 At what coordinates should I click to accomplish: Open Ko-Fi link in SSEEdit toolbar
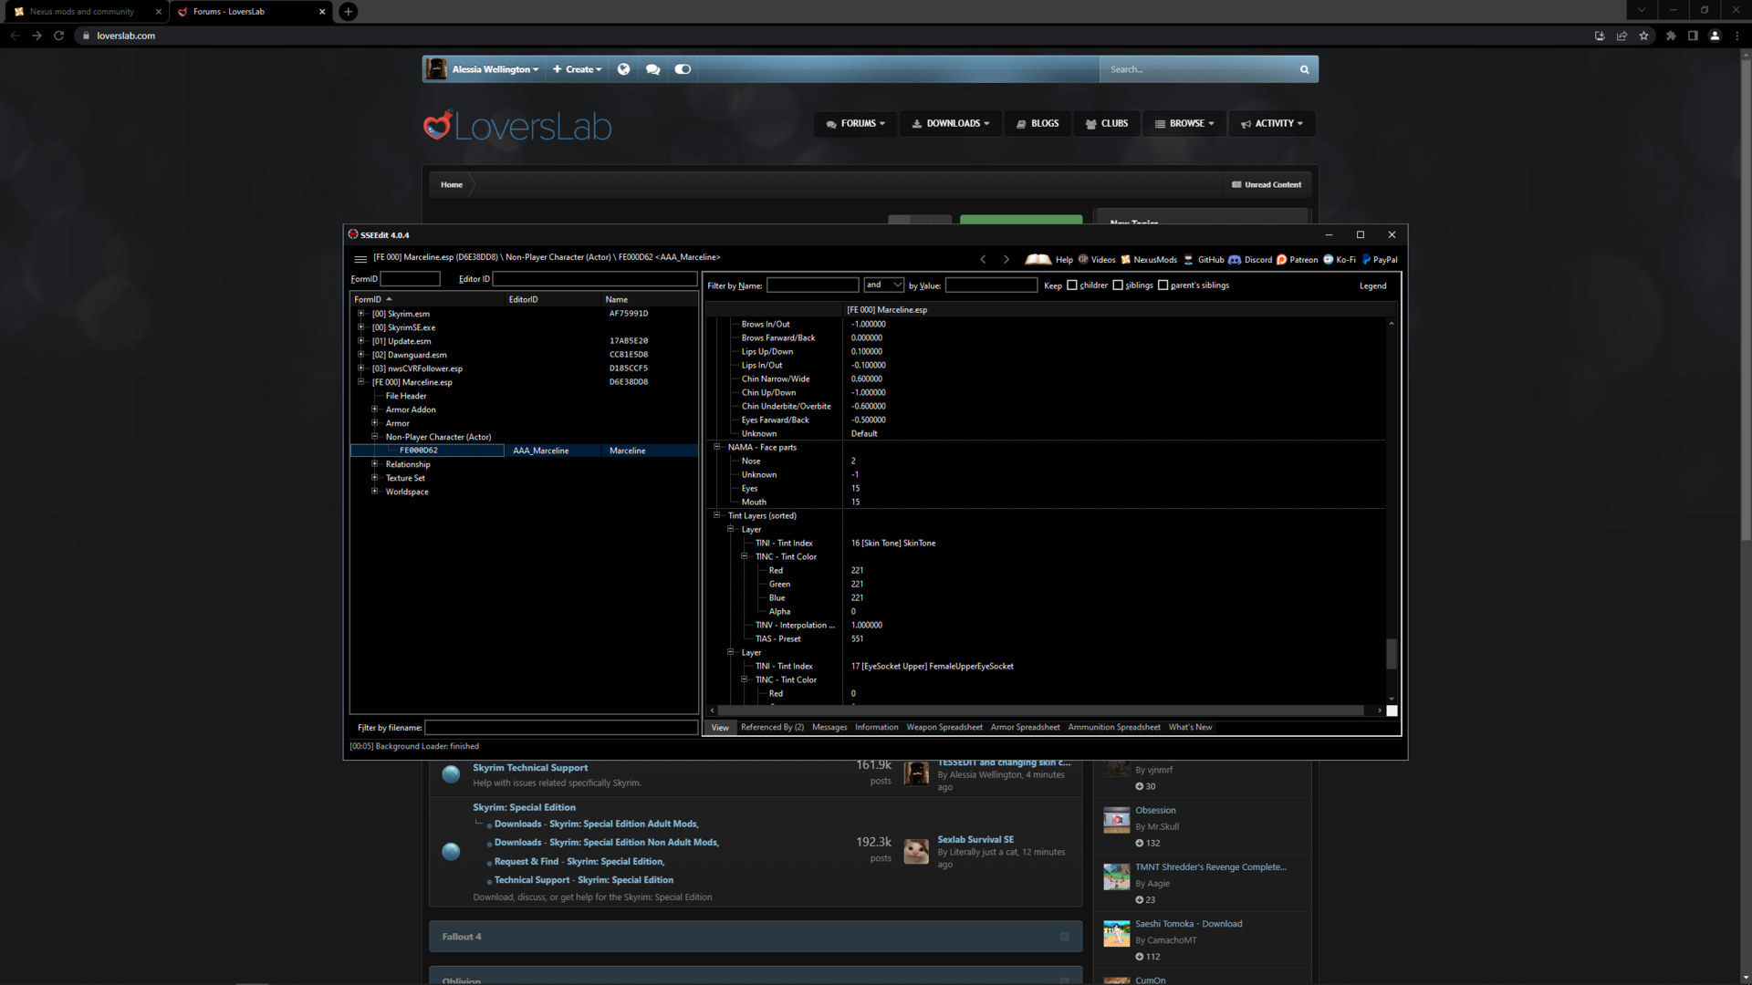click(x=1340, y=260)
